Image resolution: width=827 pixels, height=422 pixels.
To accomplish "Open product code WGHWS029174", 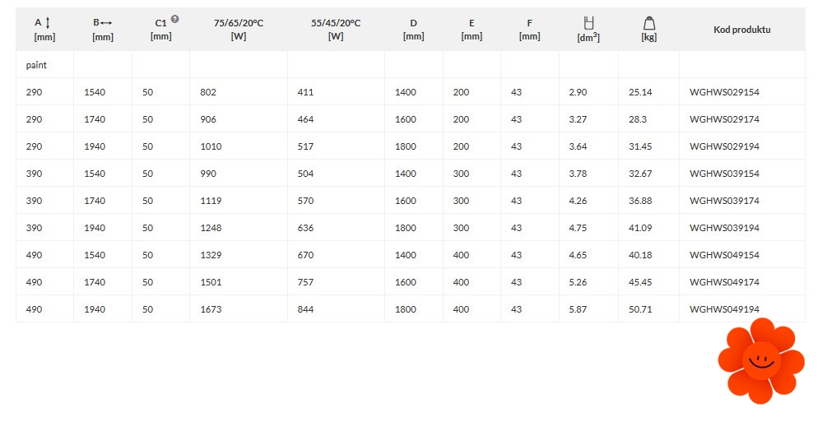I will pos(724,119).
